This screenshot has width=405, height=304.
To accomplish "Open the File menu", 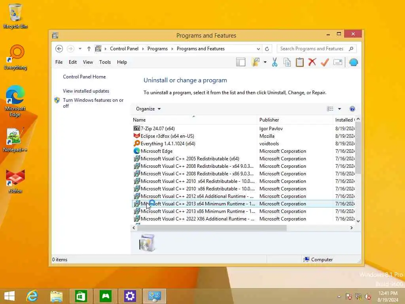I will (x=59, y=62).
